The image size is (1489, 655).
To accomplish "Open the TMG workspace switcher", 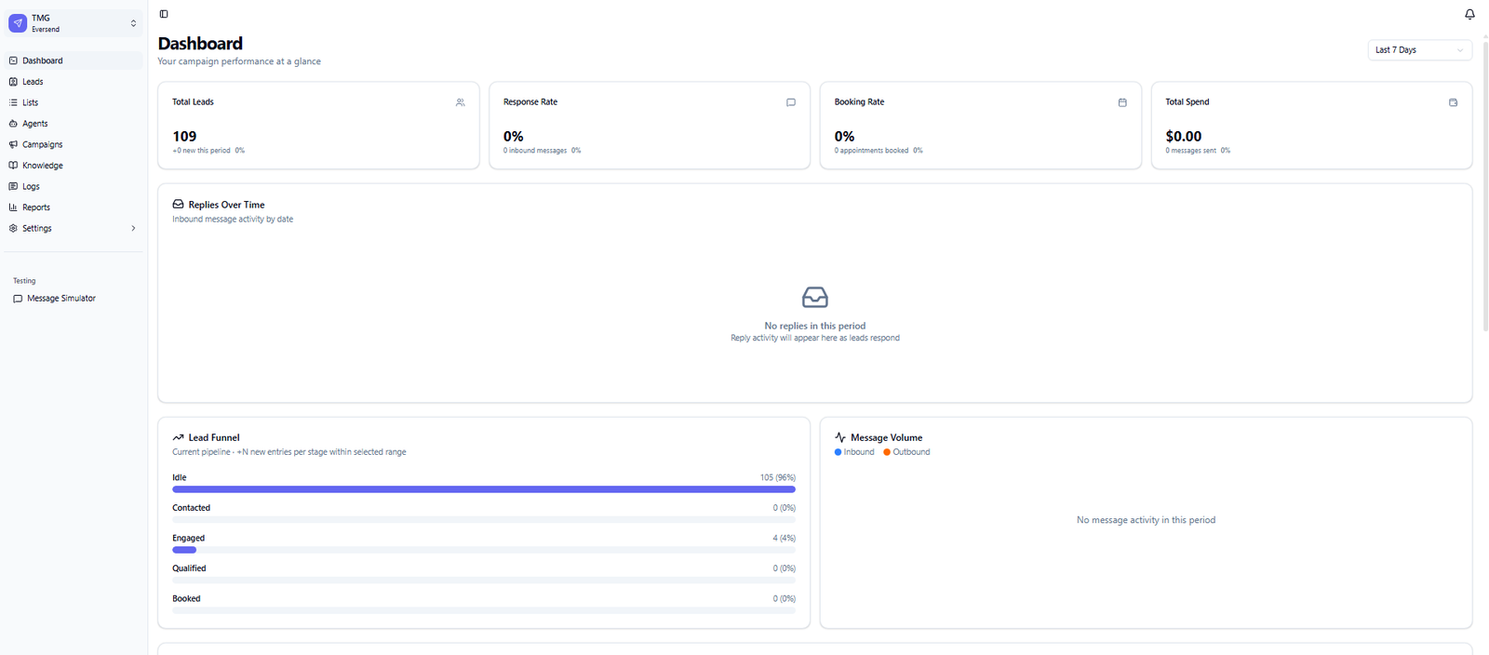I will (74, 23).
